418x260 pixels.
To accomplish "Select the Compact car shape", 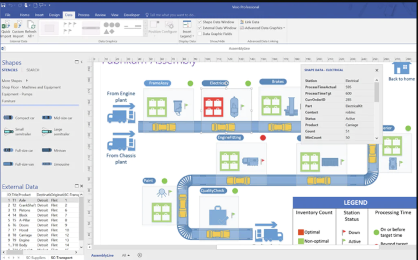I will pos(8,118).
